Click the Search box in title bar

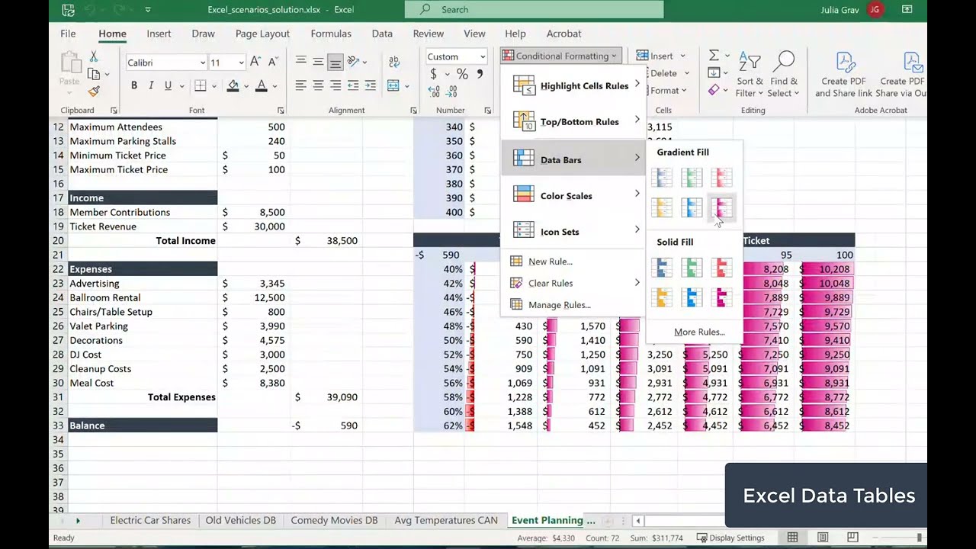click(x=534, y=10)
